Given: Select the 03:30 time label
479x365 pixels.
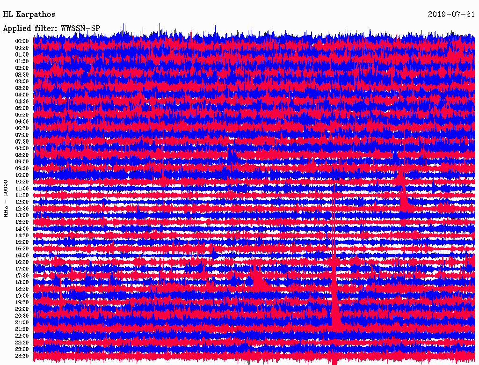Looking at the screenshot, I should click(x=22, y=88).
